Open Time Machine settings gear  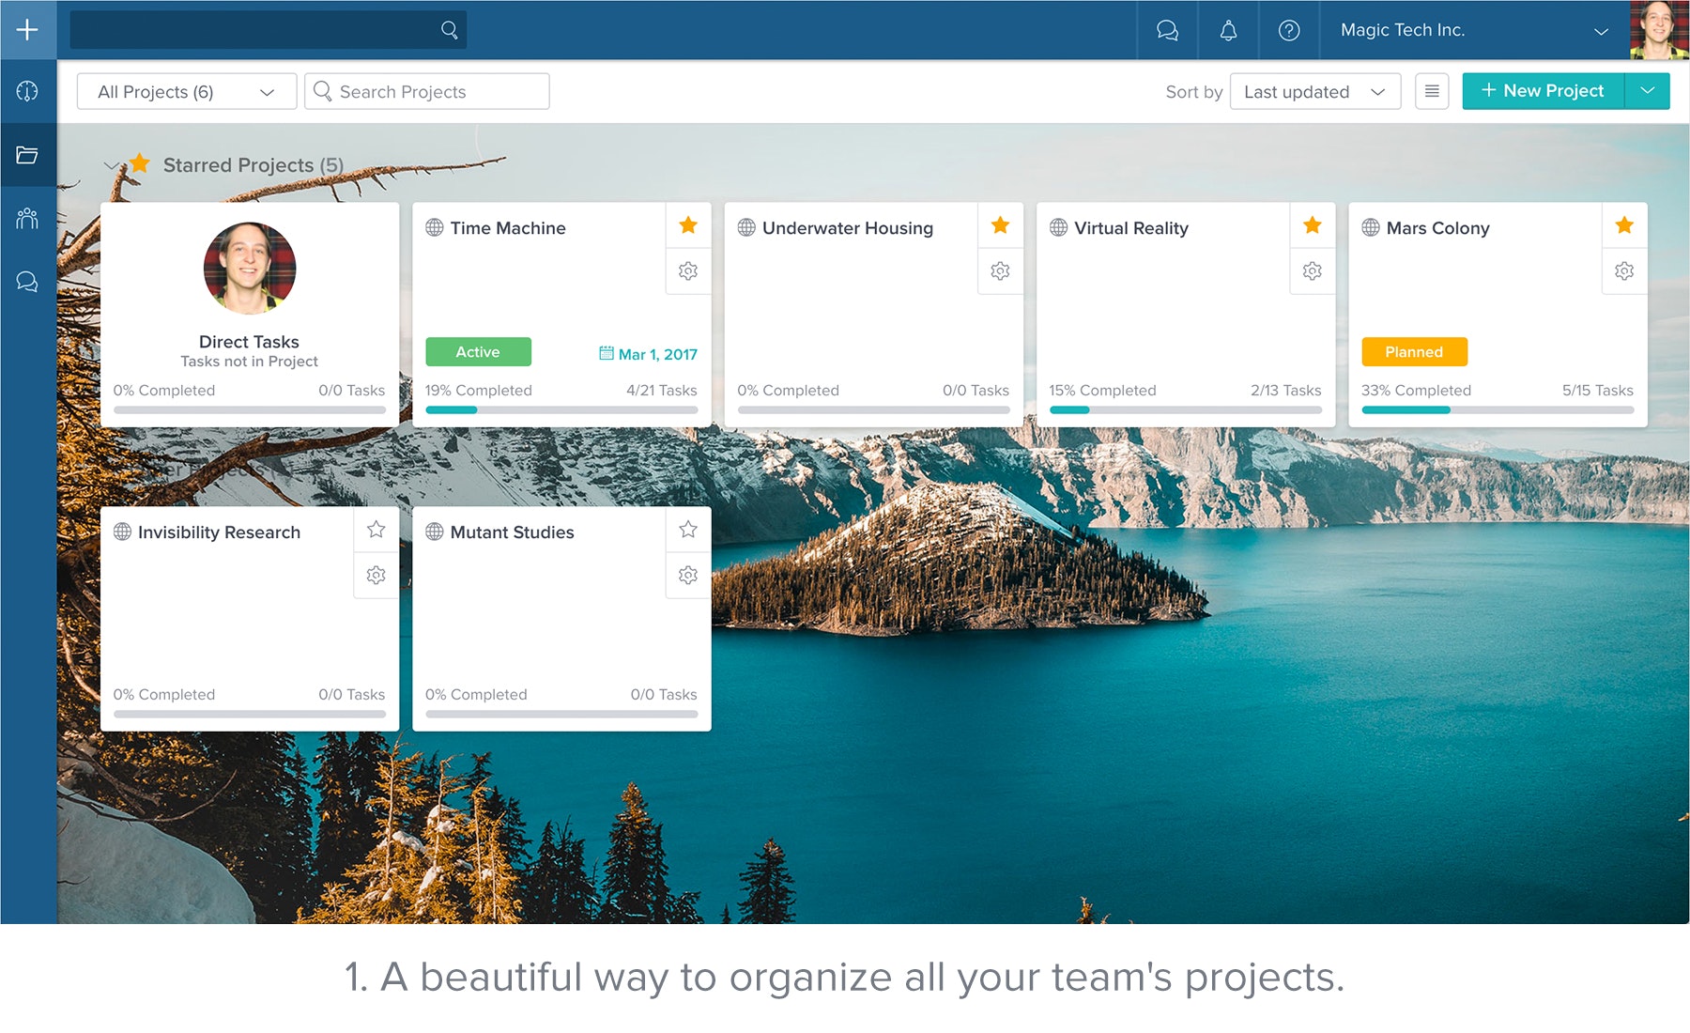(688, 271)
